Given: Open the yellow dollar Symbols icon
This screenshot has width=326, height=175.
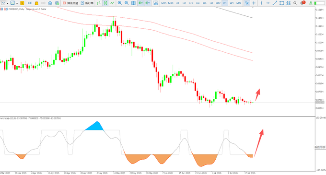Looking at the screenshot, I should click(22, 3).
